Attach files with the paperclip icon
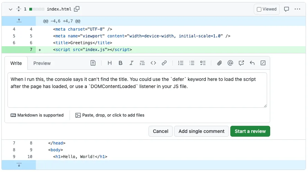This screenshot has width=308, height=172. (x=219, y=63)
